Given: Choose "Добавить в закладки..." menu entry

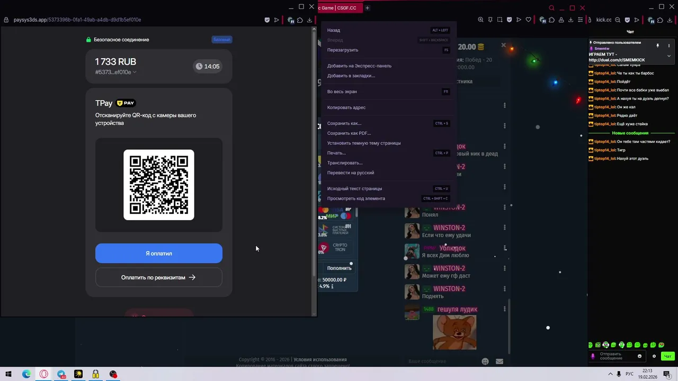Looking at the screenshot, I should [x=388, y=76].
